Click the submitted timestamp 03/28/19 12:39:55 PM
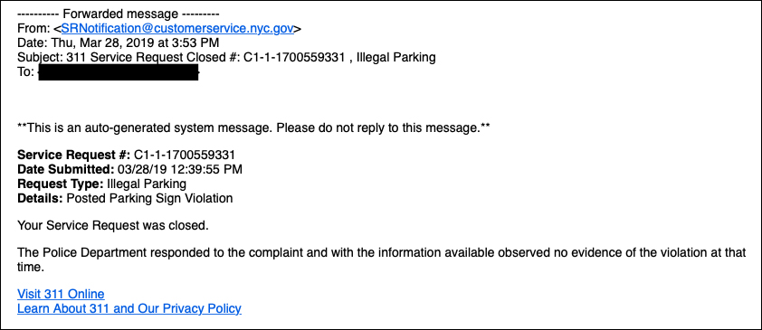 [x=180, y=170]
